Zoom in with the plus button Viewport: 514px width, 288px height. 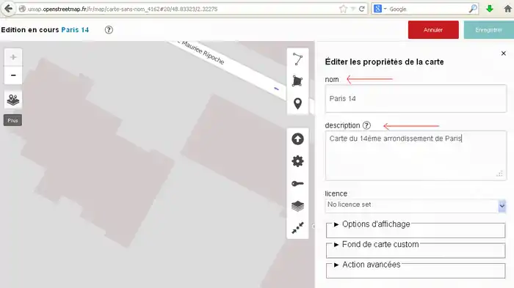[13, 57]
